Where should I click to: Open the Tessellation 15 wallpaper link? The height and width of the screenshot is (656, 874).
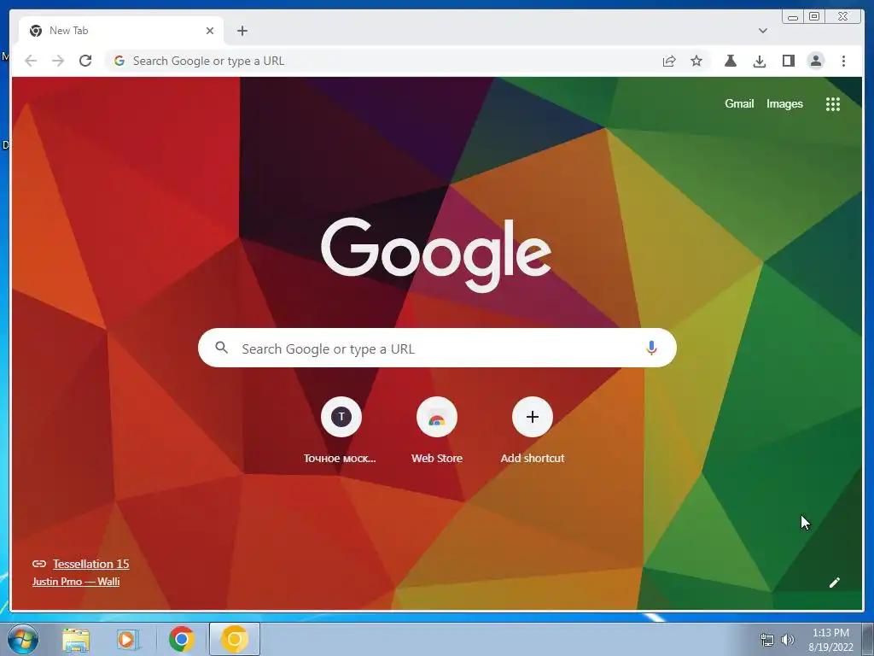(90, 564)
